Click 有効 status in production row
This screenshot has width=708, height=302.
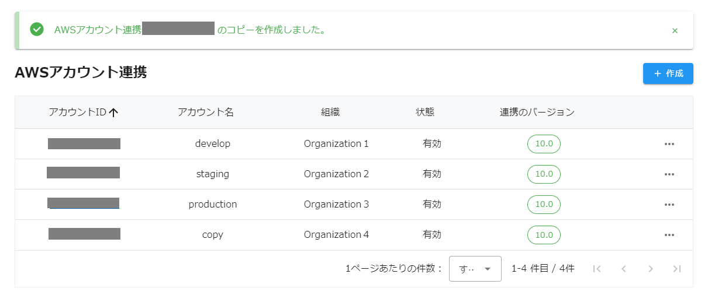pos(432,204)
